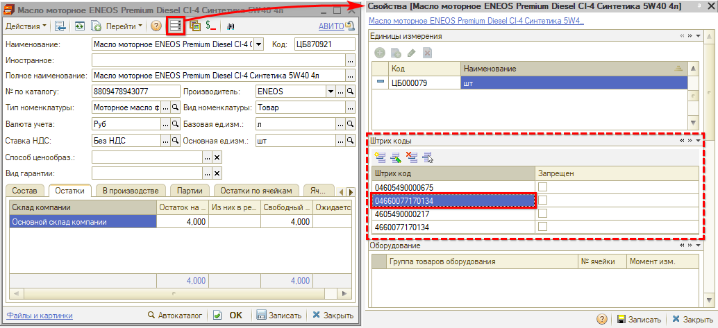The height and width of the screenshot is (328, 718).
Task: Click magnifier icon next to Производитель field
Action: 352,92
